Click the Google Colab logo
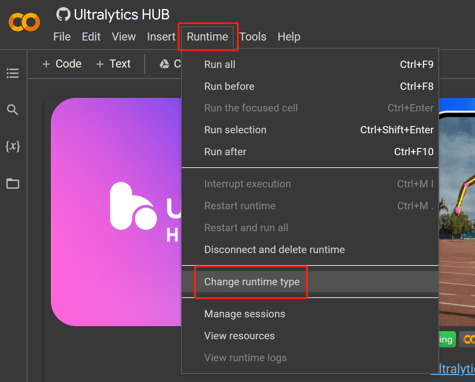 pyautogui.click(x=24, y=22)
